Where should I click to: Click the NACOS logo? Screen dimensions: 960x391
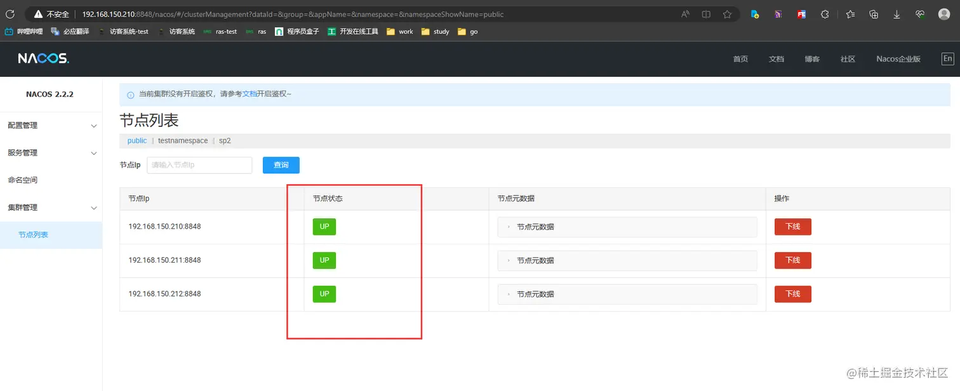(43, 58)
